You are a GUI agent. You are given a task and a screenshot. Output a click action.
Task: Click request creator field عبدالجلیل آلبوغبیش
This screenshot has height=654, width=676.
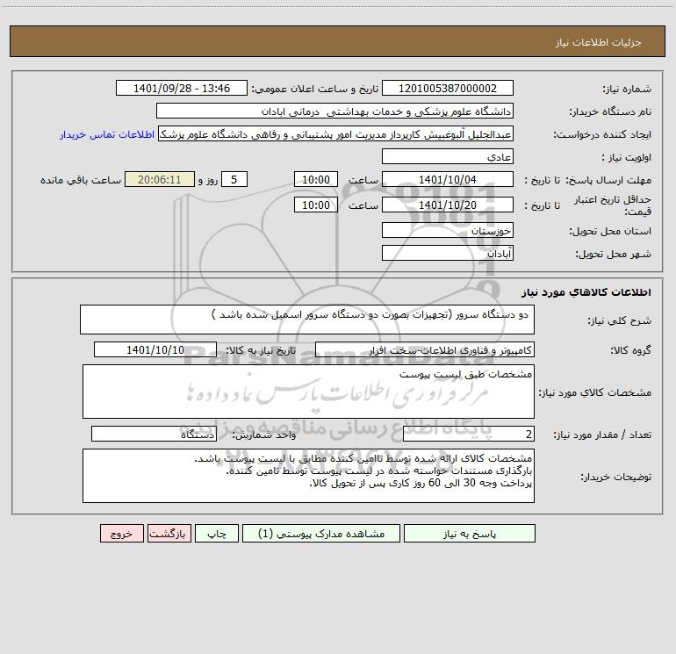(336, 134)
